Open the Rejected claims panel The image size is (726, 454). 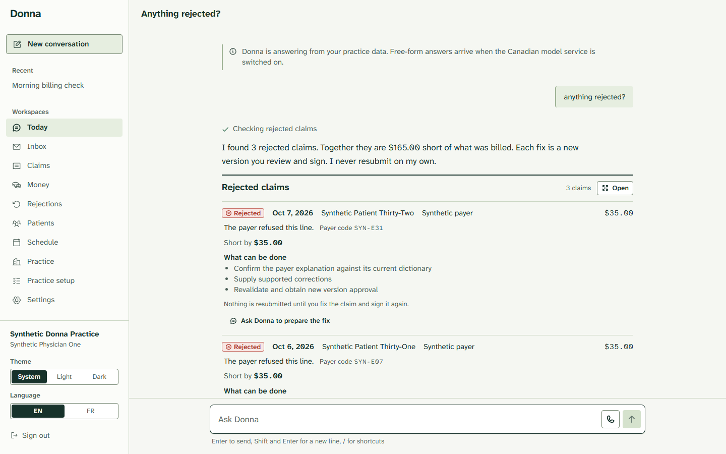click(x=615, y=188)
